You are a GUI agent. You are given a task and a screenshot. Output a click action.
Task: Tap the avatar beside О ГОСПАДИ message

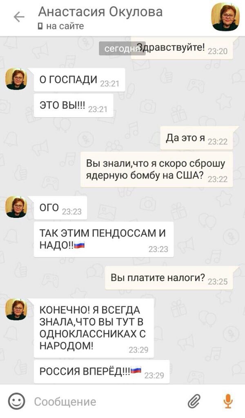click(16, 79)
